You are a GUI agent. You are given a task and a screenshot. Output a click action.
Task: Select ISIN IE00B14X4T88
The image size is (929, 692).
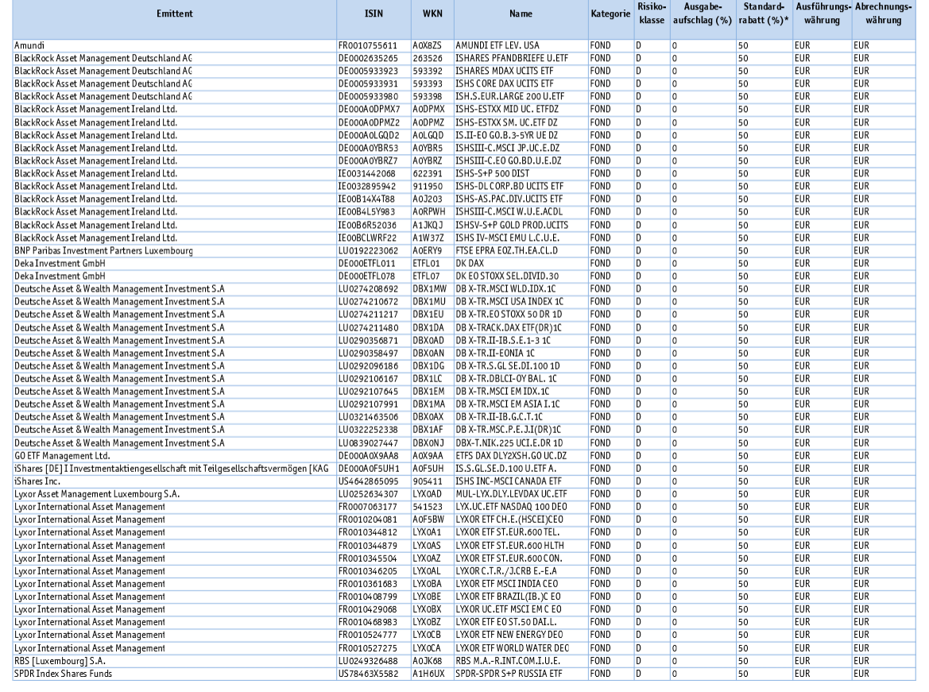tap(374, 199)
